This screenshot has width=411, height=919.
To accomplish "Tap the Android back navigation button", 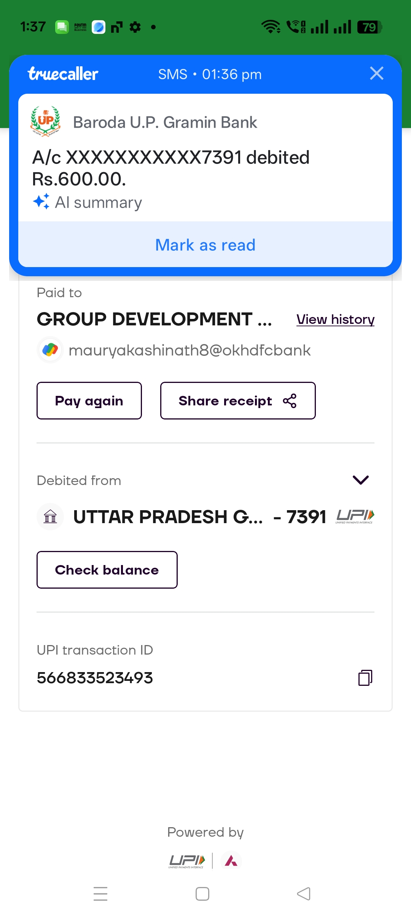I will pyautogui.click(x=304, y=893).
